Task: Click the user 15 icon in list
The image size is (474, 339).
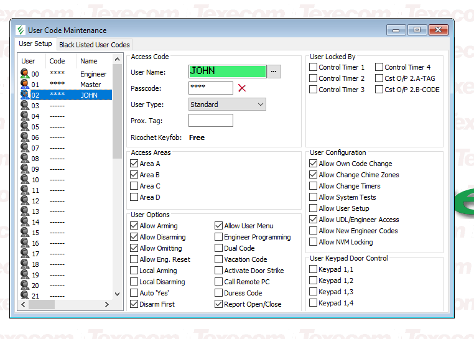Action: tap(25, 233)
